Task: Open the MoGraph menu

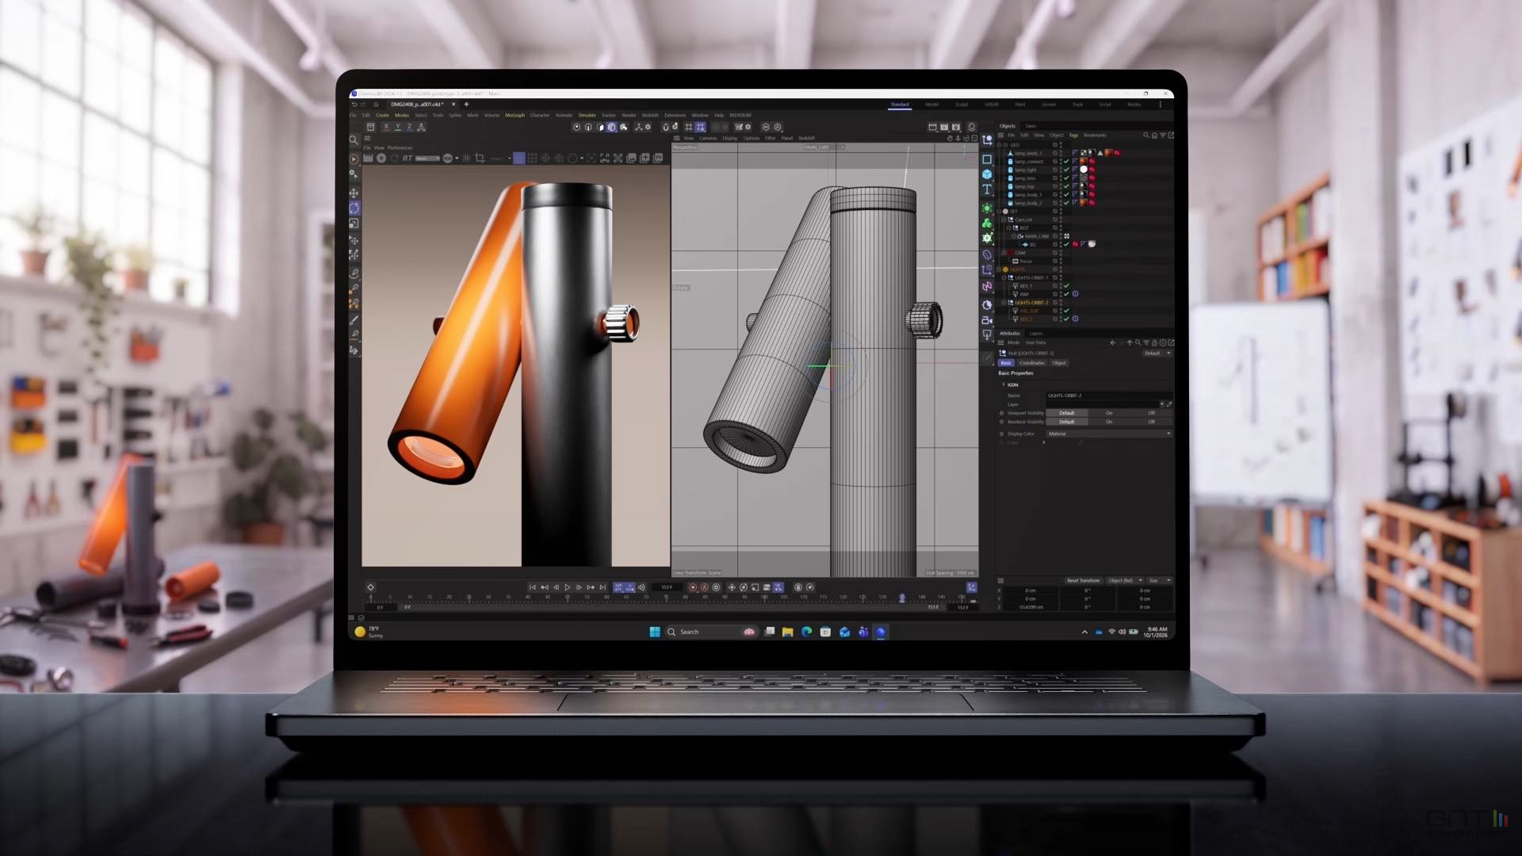Action: 514,115
